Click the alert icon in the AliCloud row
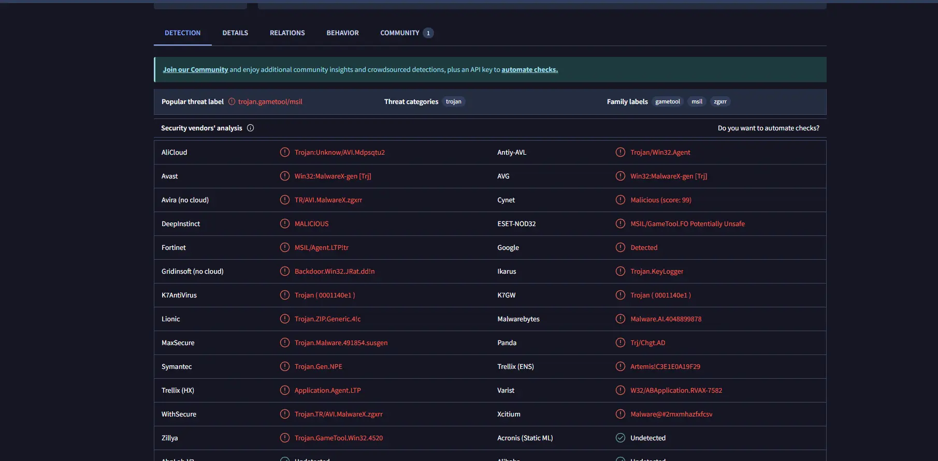This screenshot has height=461, width=938. (284, 152)
